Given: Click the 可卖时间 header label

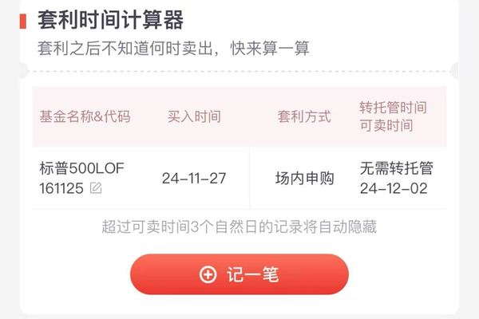Looking at the screenshot, I should (386, 125).
